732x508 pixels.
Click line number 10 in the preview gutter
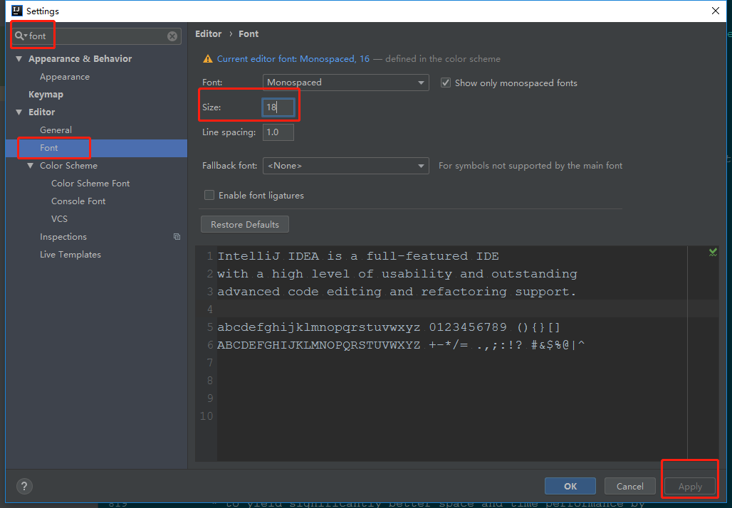coord(206,416)
